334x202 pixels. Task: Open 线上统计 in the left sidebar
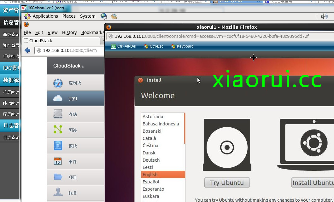coord(11,103)
